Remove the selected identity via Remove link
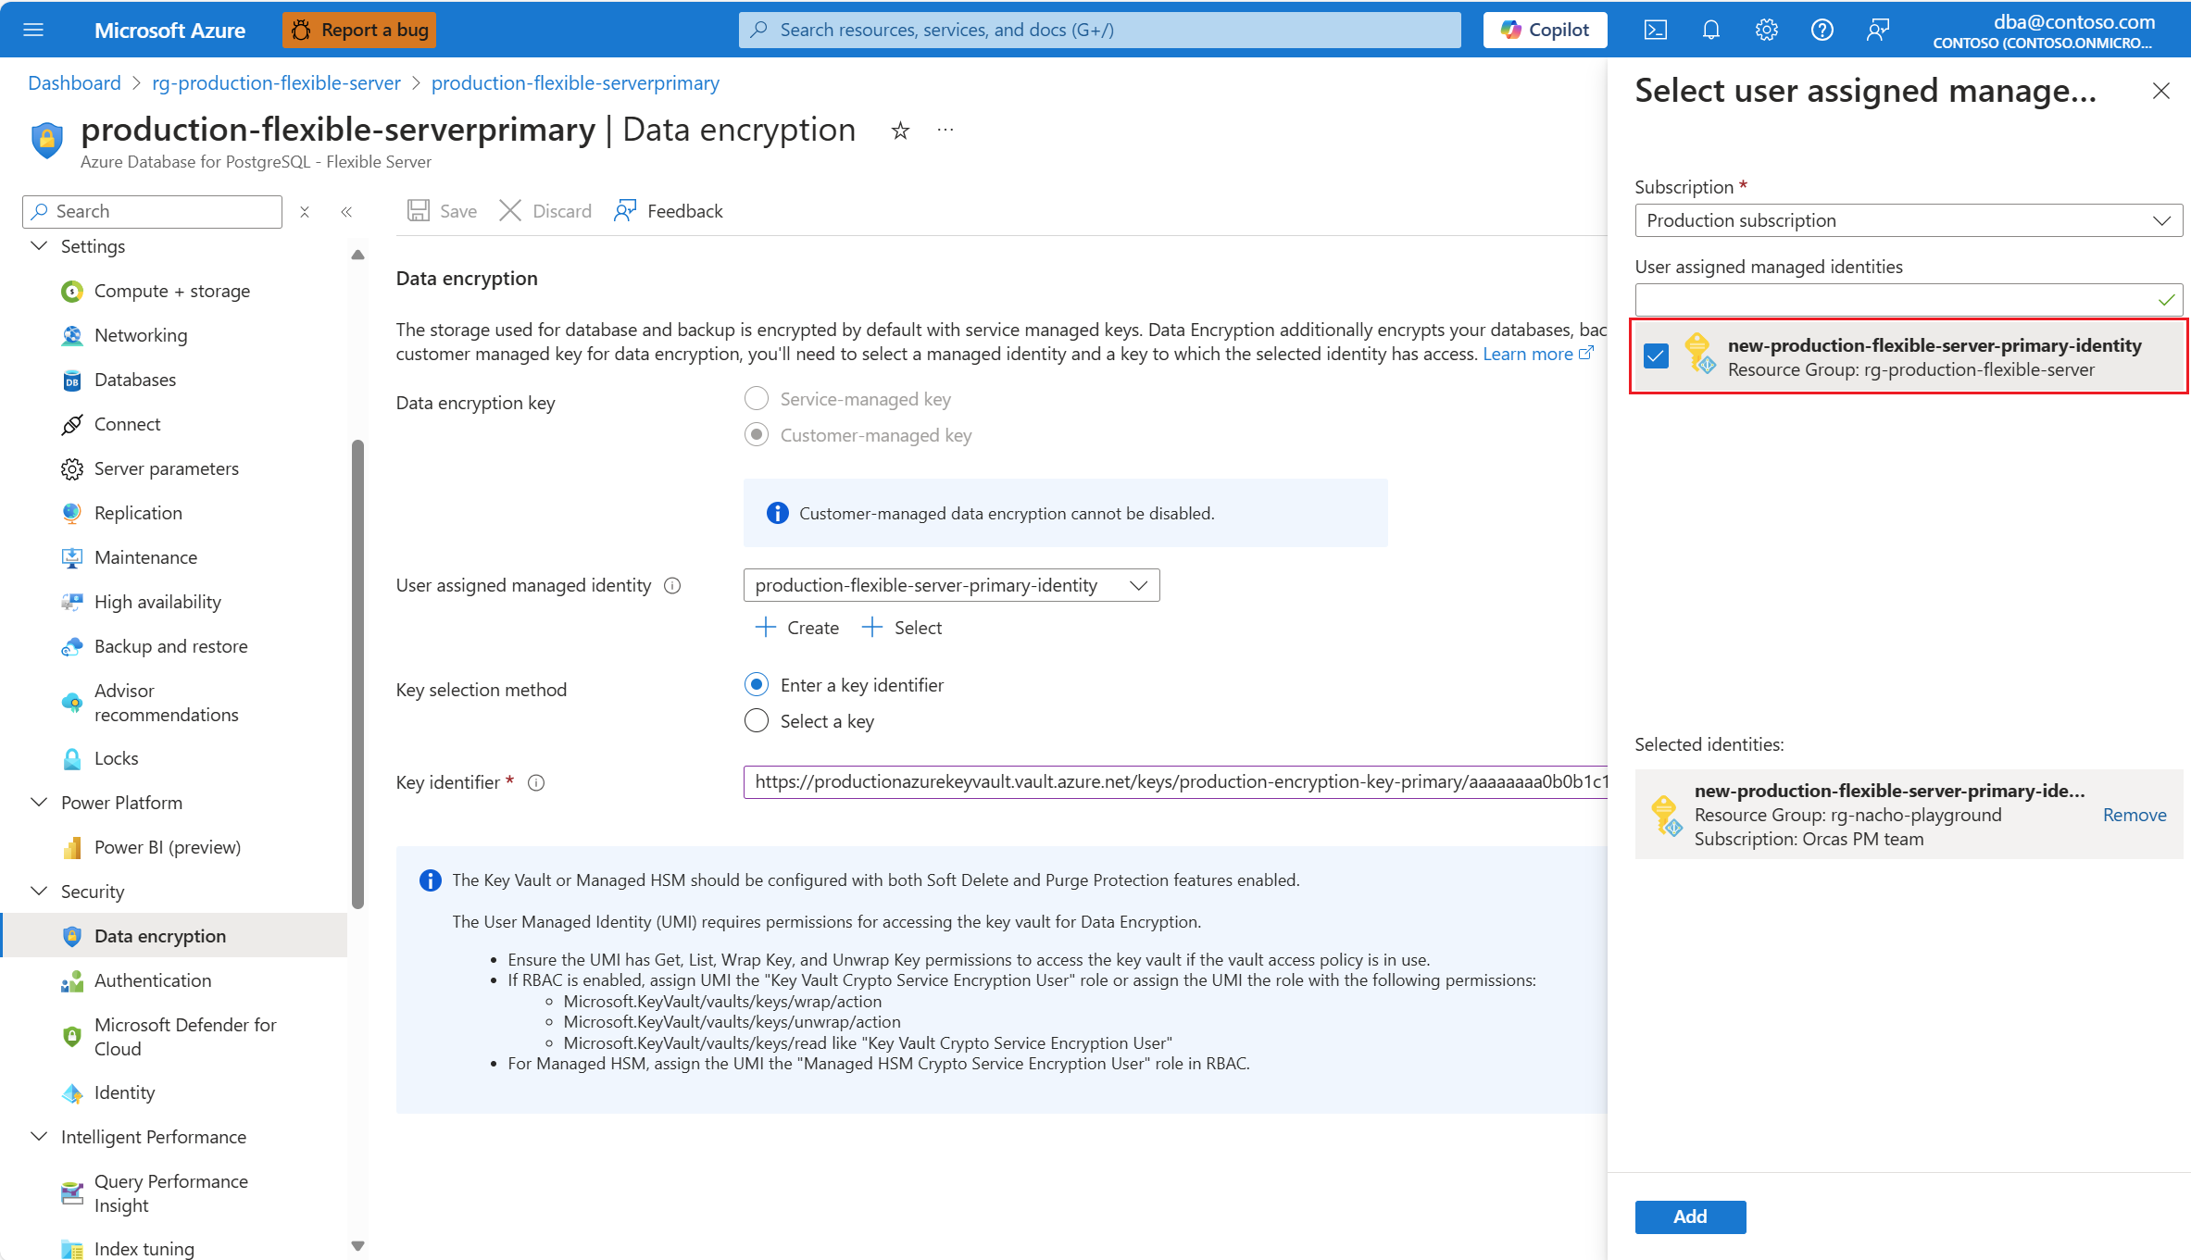Screen dimensions: 2191x1260 [x=2134, y=815]
